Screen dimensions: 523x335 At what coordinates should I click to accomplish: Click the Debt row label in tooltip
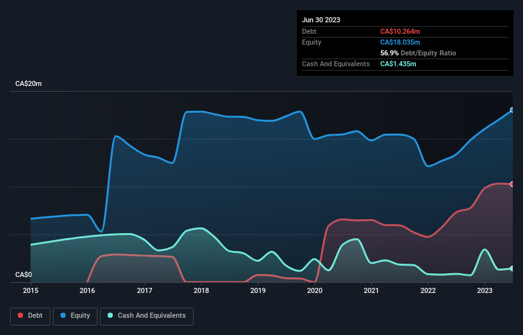pos(309,31)
